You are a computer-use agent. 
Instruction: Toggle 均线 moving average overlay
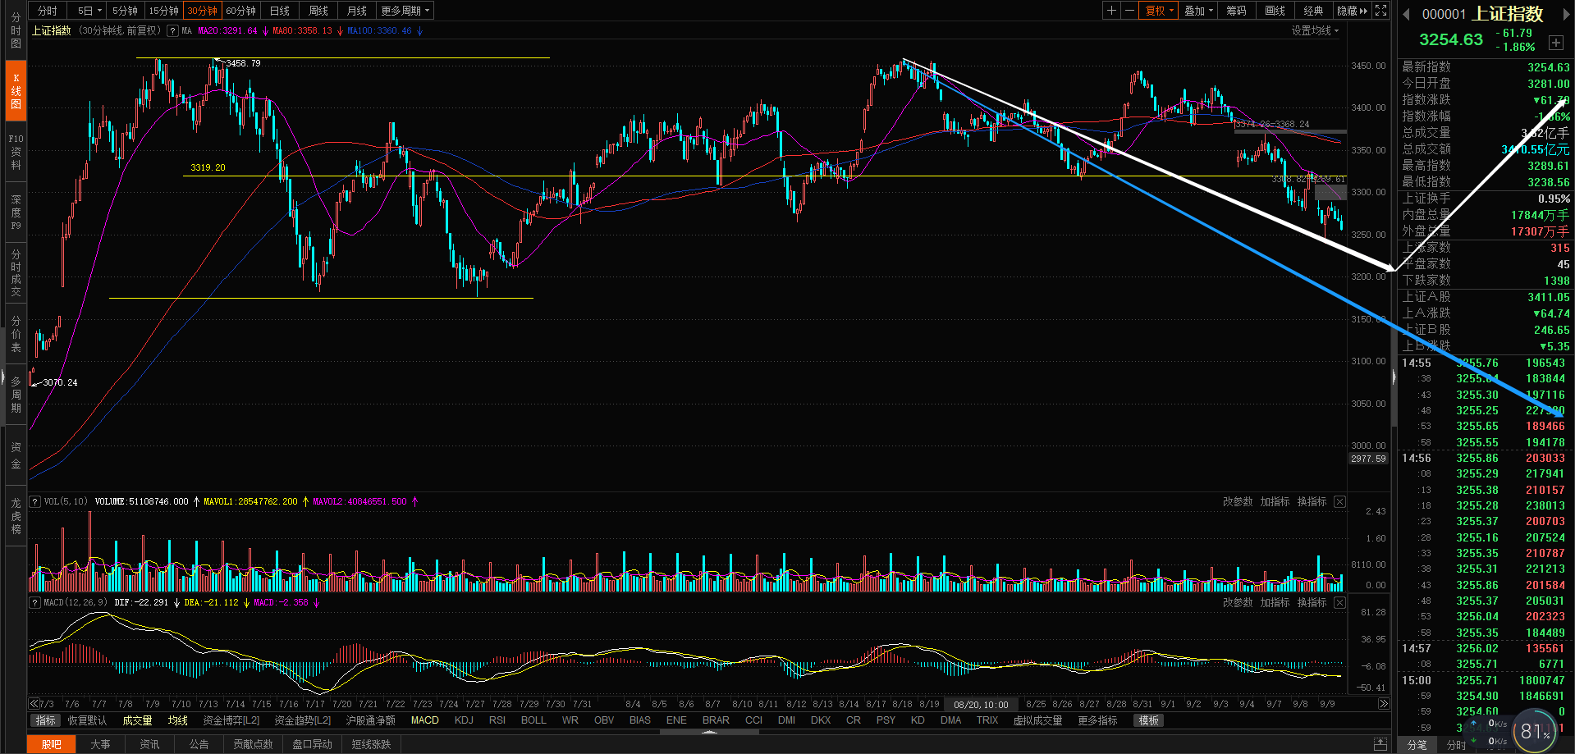(177, 720)
